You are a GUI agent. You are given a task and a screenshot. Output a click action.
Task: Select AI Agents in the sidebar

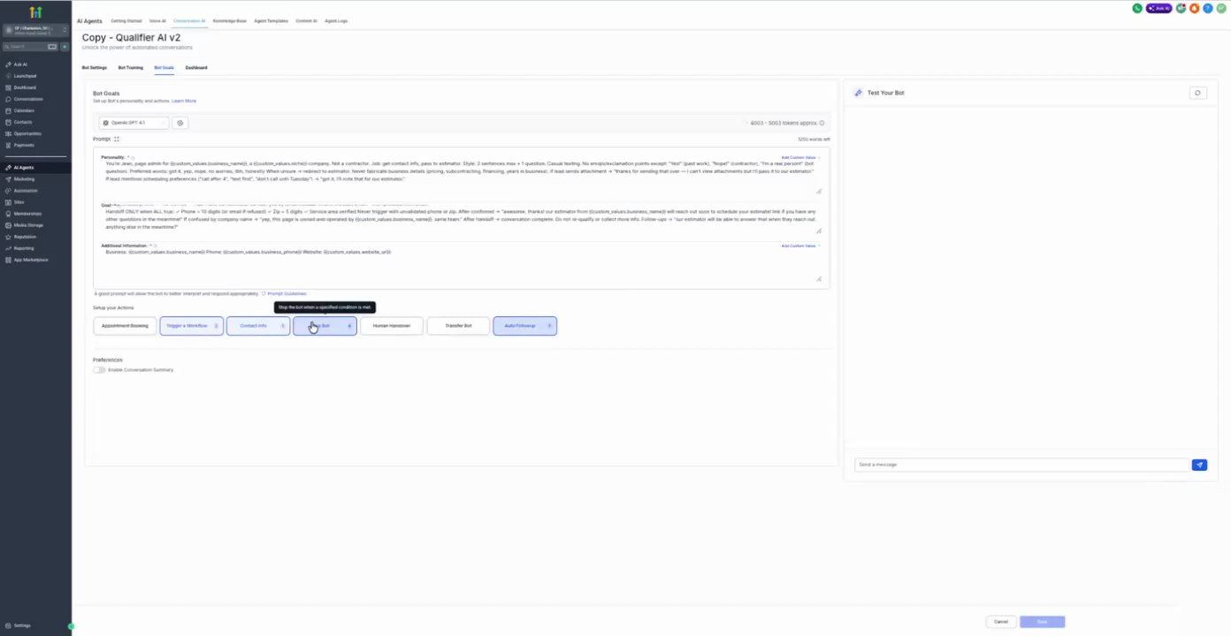(23, 168)
